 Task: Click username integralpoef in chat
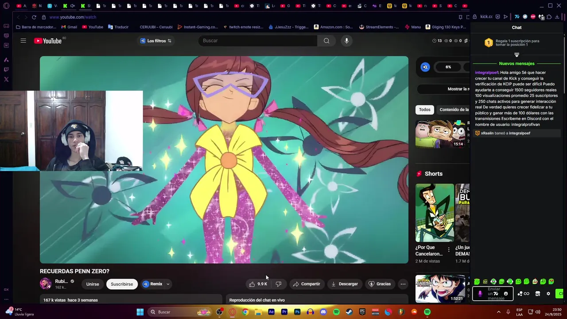[486, 73]
